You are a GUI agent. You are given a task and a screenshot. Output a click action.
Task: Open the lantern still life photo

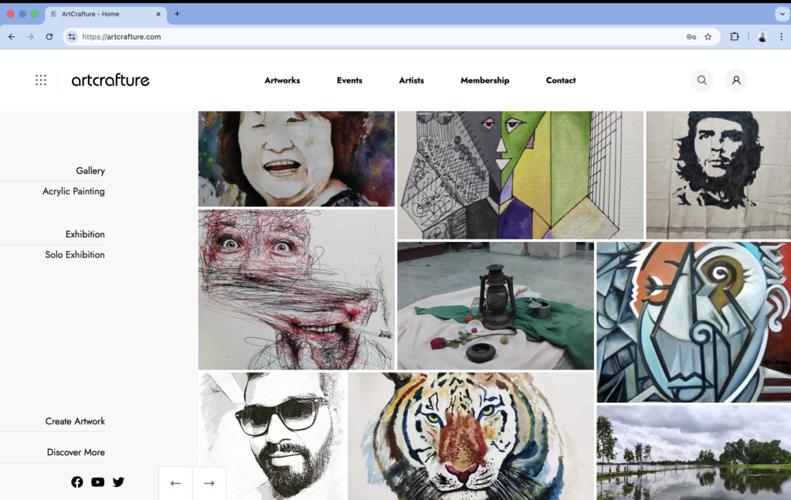pos(495,306)
